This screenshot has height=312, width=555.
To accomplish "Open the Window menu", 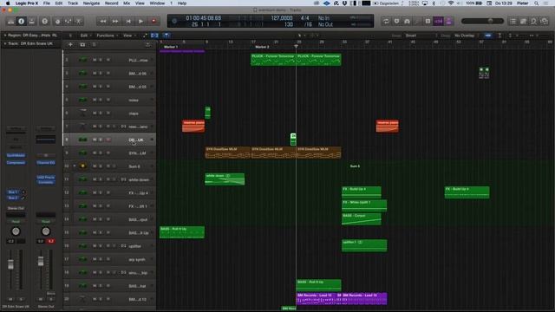I will tap(157, 3).
